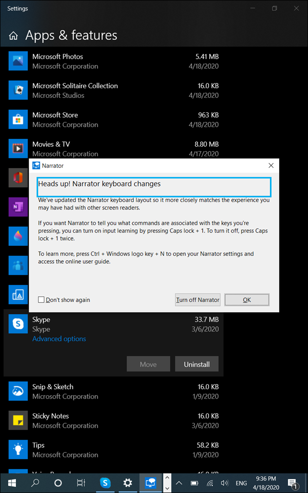308x493 pixels.
Task: Click the 8.80 MB size value
Action: [206, 144]
